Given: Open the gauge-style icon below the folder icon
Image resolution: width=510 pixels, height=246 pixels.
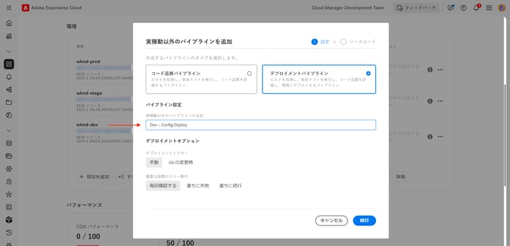Looking at the screenshot, I should (9, 115).
